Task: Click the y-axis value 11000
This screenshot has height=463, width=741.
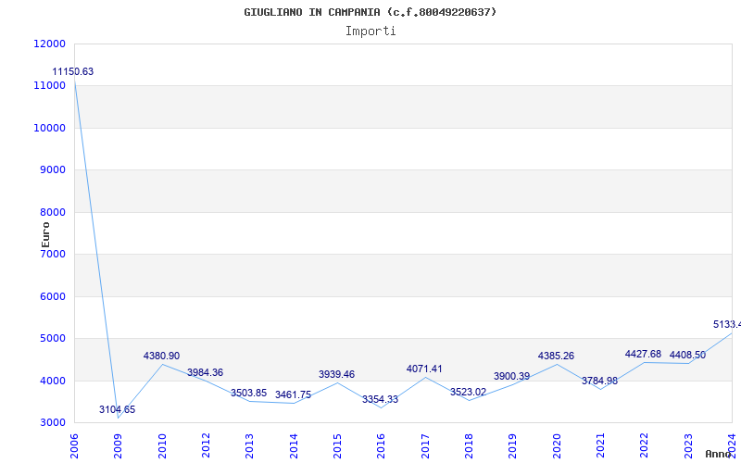Action: point(50,86)
